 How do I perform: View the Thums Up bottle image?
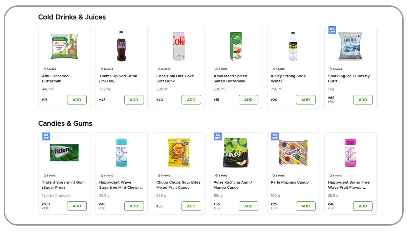tap(121, 47)
